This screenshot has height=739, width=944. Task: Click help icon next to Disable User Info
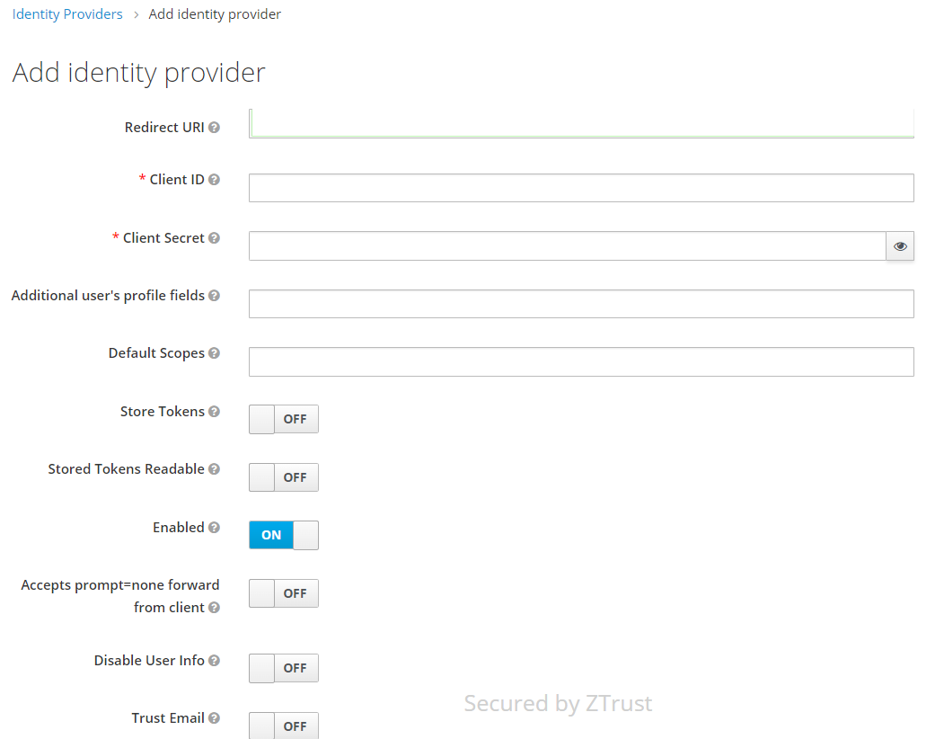point(214,661)
